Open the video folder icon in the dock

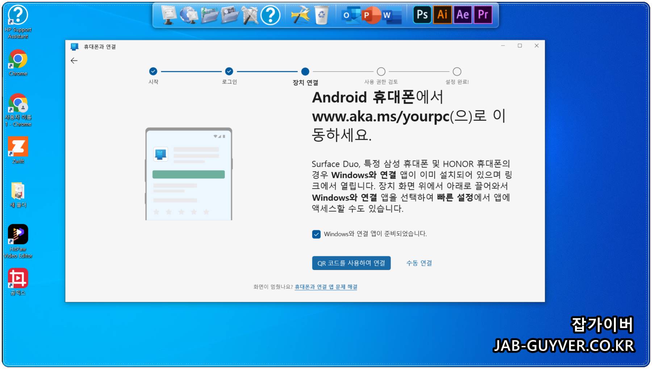(230, 15)
